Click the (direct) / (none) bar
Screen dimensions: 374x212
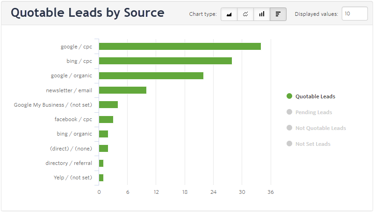(x=103, y=148)
